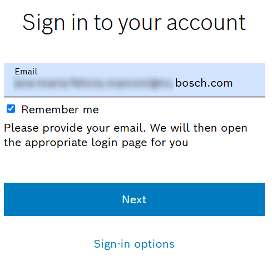Place cursor after bosch.com in email field

pos(233,83)
